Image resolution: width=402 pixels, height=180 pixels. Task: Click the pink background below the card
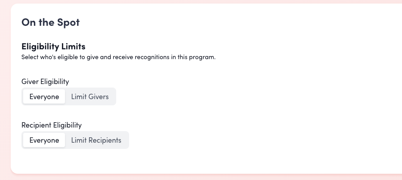pos(200,177)
